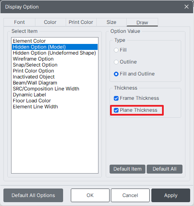Choose the Outline type option
This screenshot has width=194, height=206.
[116, 62]
